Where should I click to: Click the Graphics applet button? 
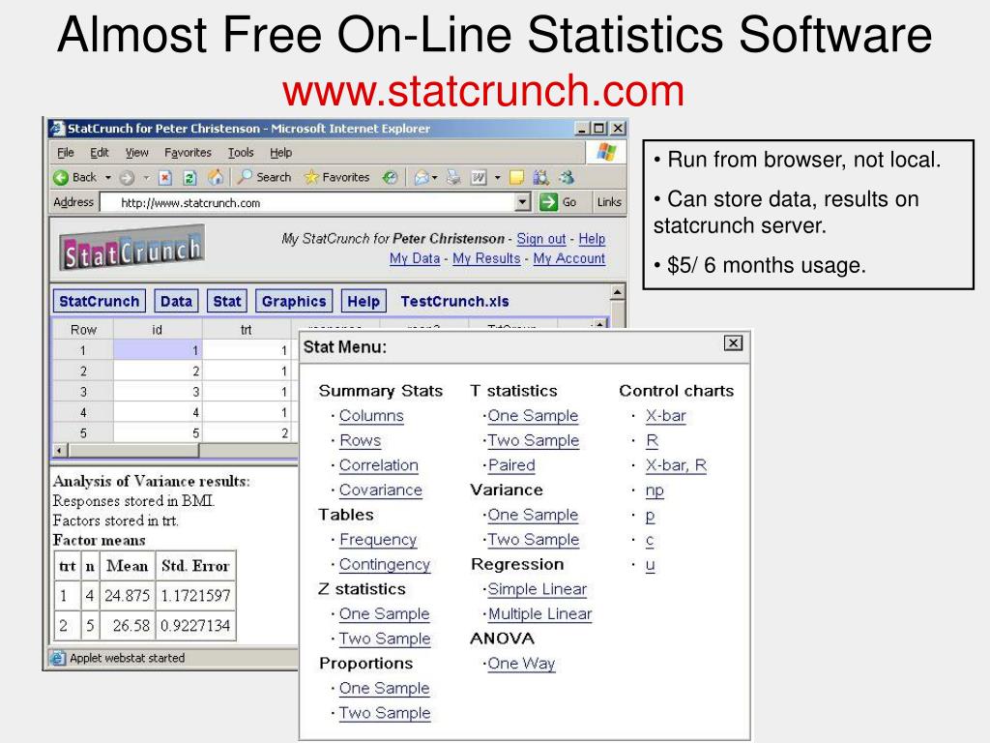pos(294,302)
